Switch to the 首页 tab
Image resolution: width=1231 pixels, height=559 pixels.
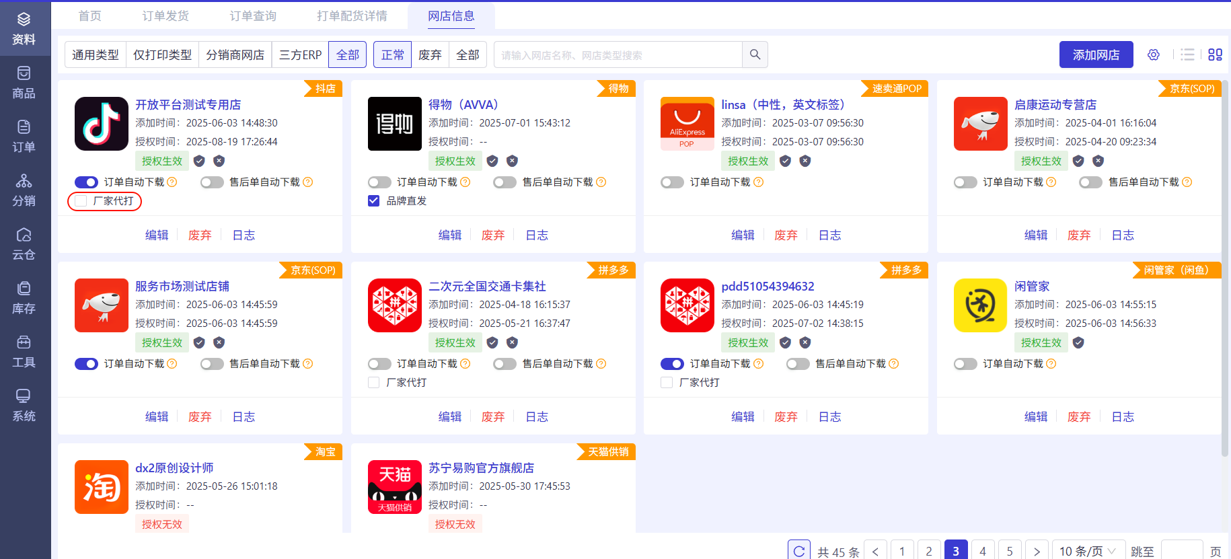(x=90, y=16)
